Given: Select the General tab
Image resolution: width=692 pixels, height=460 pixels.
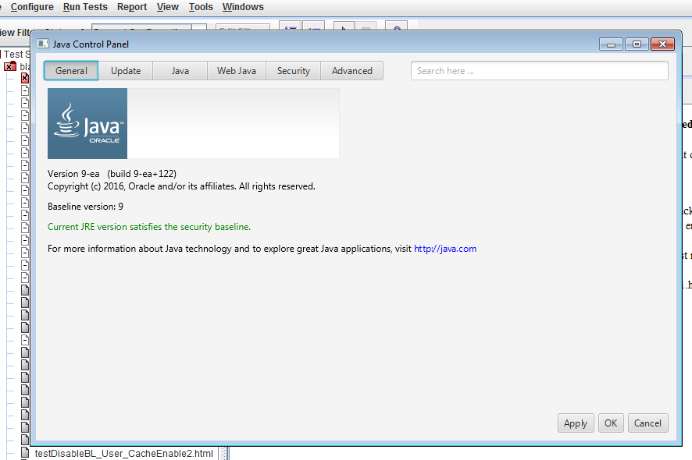Looking at the screenshot, I should [x=71, y=71].
